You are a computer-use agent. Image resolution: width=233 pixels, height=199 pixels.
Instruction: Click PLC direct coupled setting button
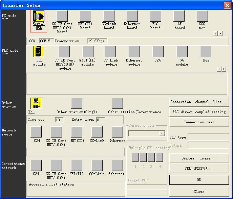(199, 112)
